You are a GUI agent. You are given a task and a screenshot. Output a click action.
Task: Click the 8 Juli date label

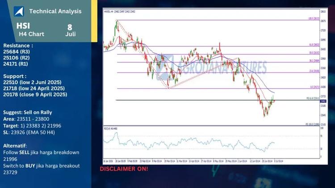point(70,30)
